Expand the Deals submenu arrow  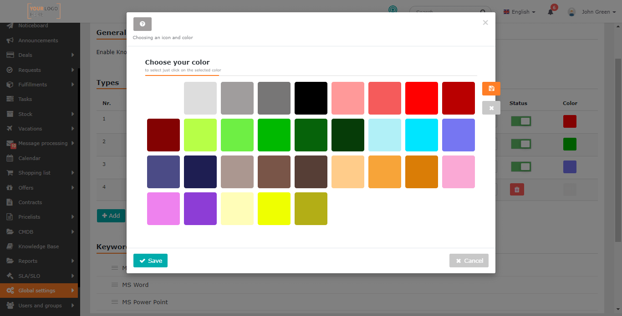pos(73,55)
